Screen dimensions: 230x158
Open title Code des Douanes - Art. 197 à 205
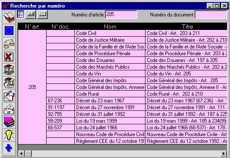[x=186, y=60]
